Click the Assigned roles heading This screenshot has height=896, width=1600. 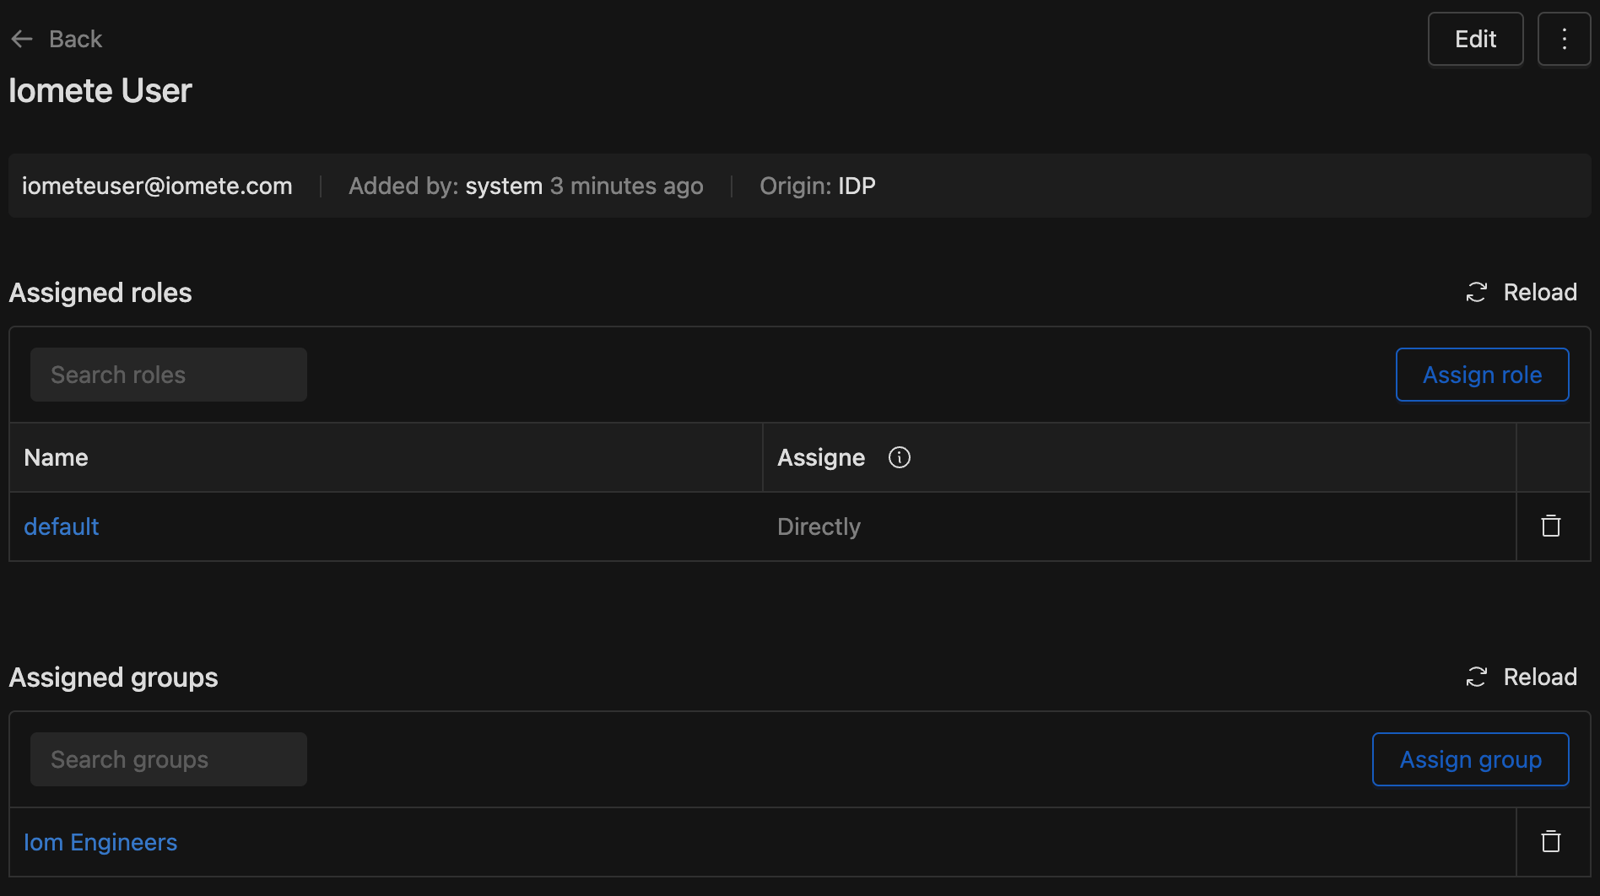pyautogui.click(x=100, y=293)
